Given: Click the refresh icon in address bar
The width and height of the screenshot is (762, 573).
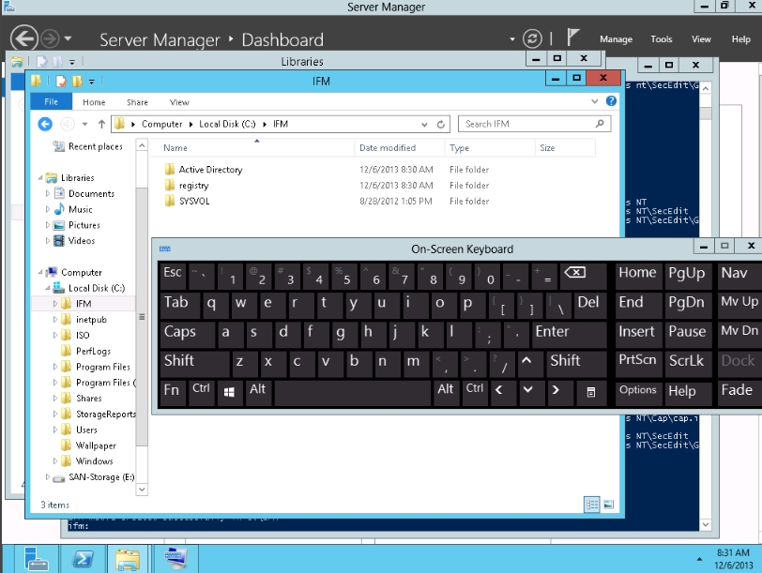Looking at the screenshot, I should (x=441, y=124).
